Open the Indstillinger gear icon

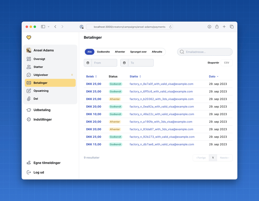29,119
